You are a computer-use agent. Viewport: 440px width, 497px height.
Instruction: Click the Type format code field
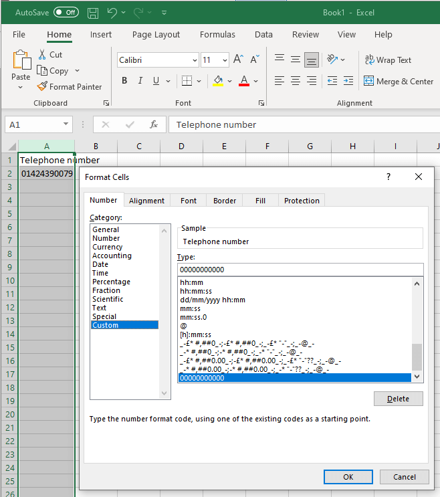tap(300, 270)
